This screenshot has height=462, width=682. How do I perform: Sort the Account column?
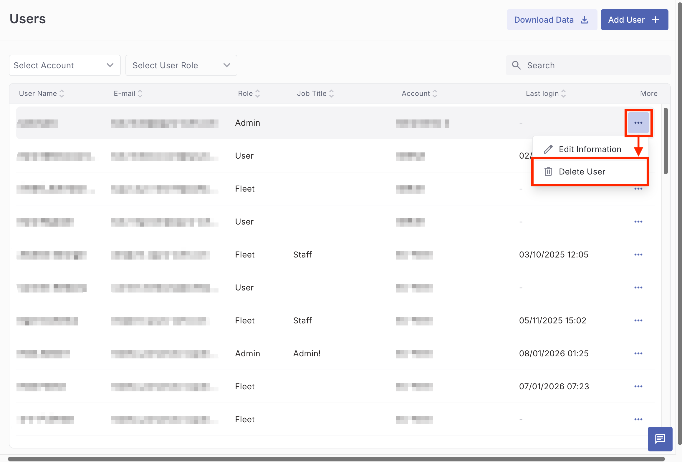435,94
